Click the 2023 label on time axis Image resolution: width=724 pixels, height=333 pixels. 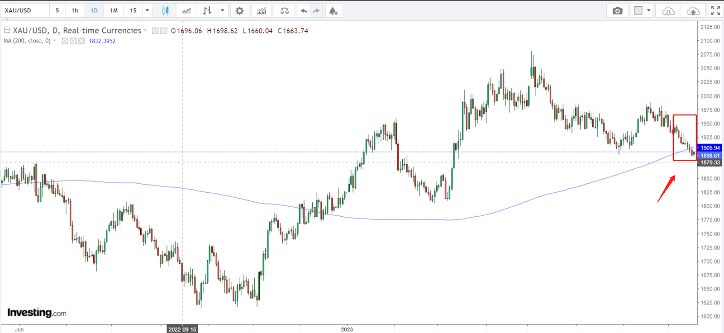coord(347,329)
